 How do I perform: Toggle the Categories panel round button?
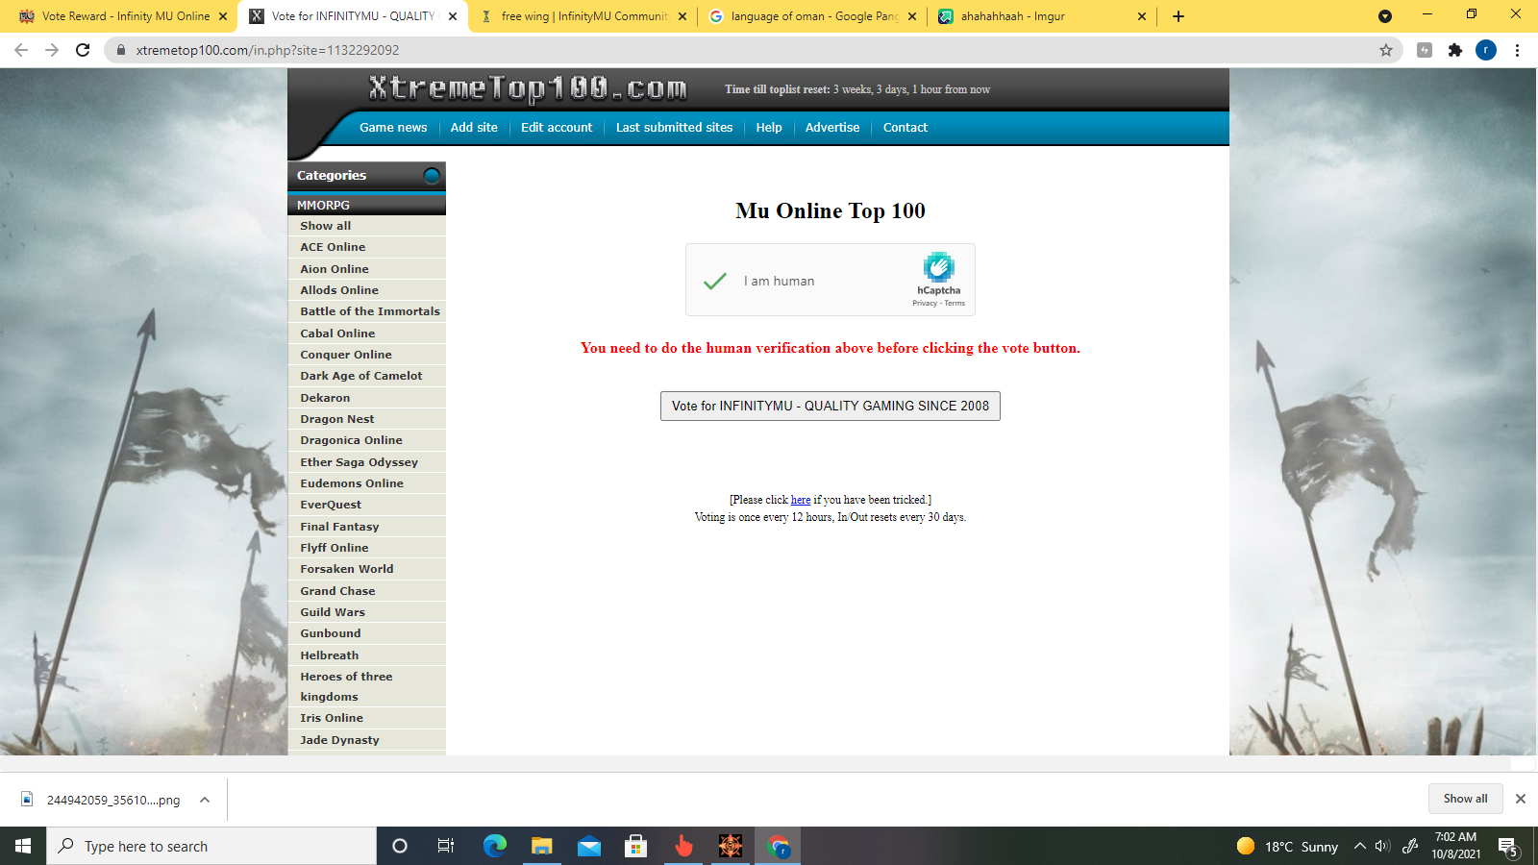(x=432, y=175)
